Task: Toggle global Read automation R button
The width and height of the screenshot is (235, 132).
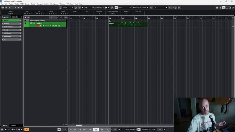Action: [15, 8]
